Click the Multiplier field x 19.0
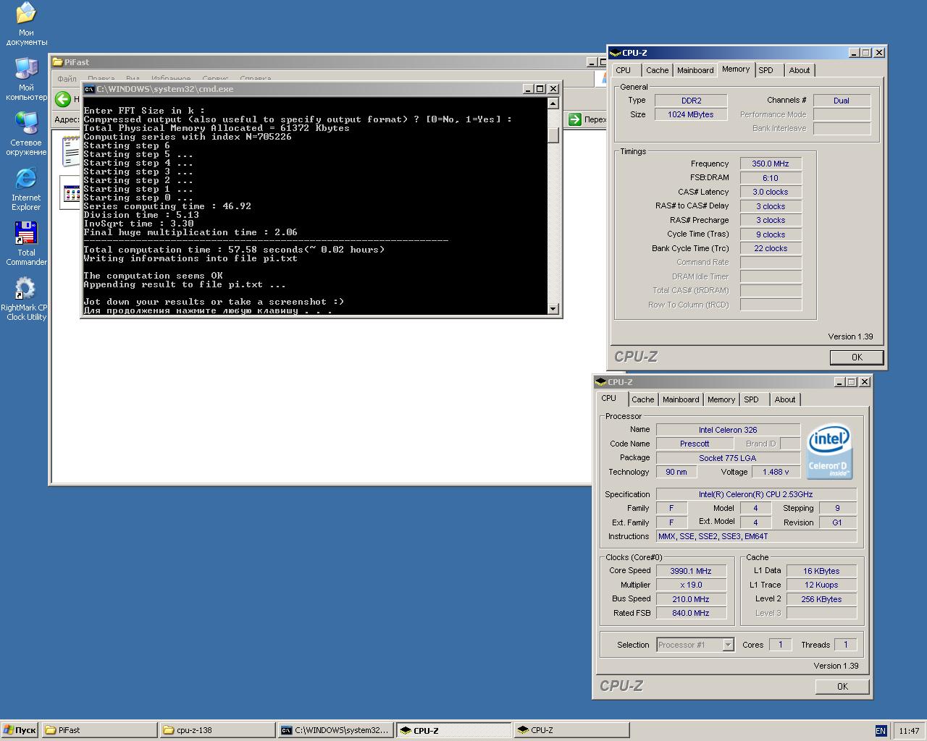Image resolution: width=927 pixels, height=741 pixels. coord(690,585)
